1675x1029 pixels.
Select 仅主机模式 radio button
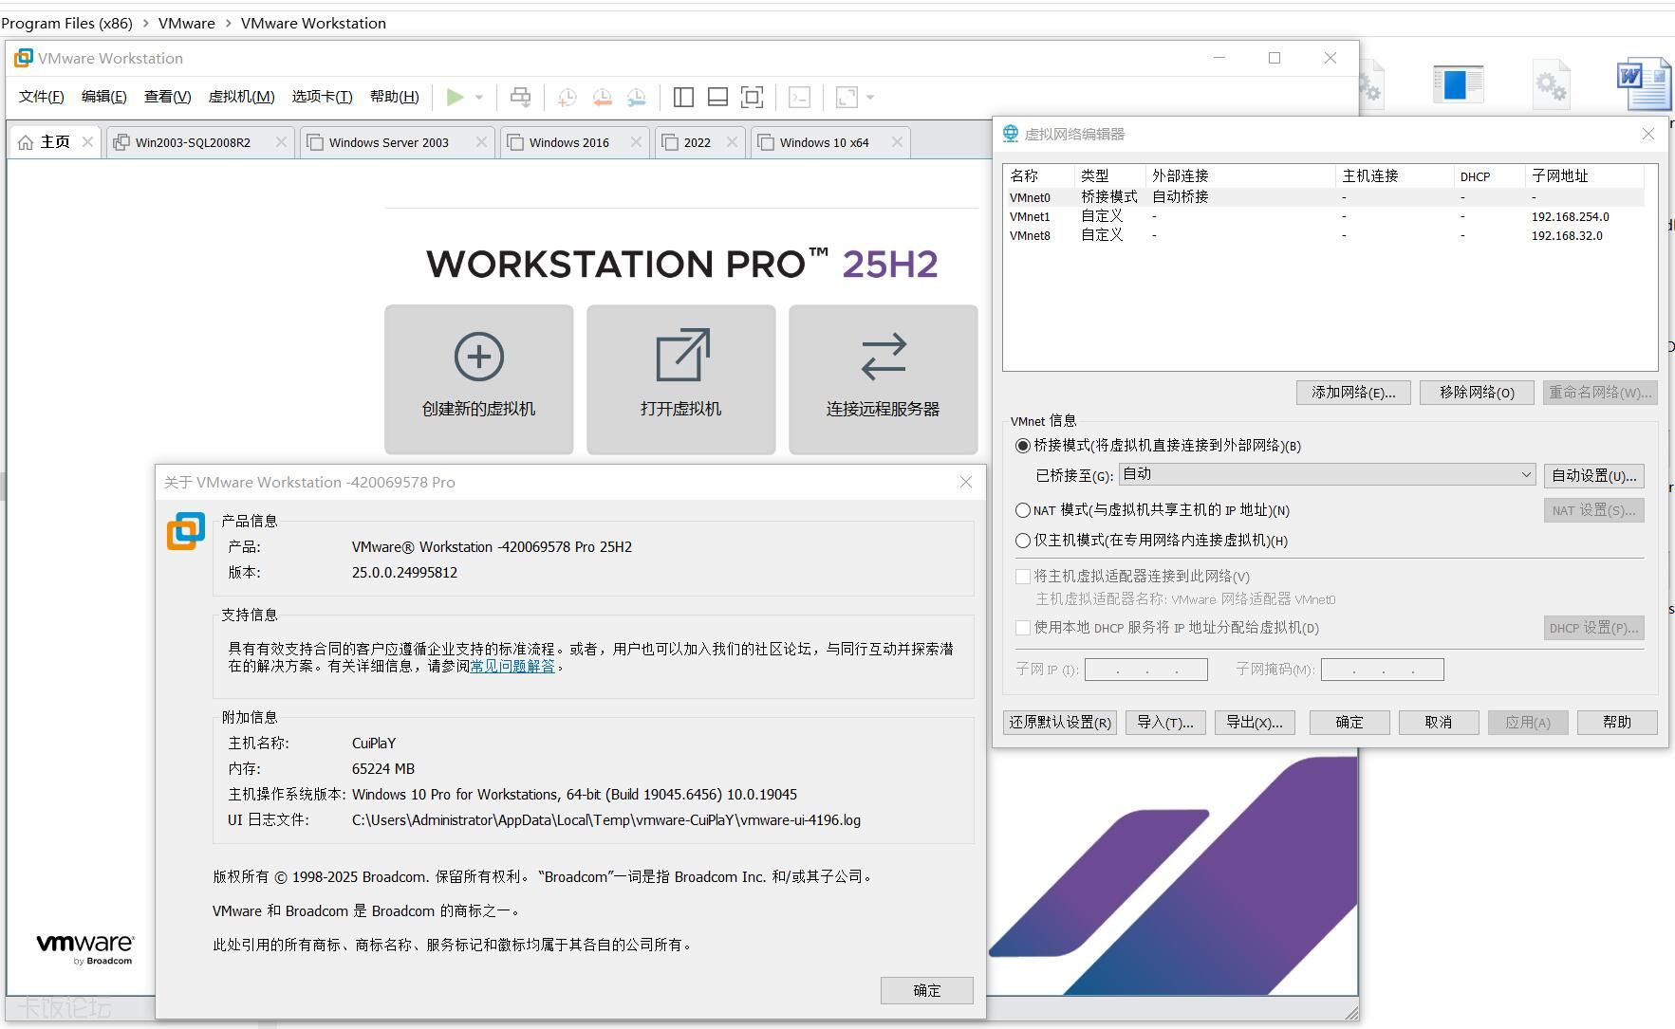[1023, 541]
